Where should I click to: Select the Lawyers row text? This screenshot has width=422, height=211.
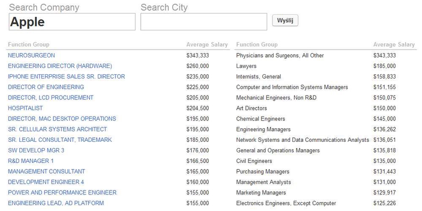pyautogui.click(x=246, y=66)
